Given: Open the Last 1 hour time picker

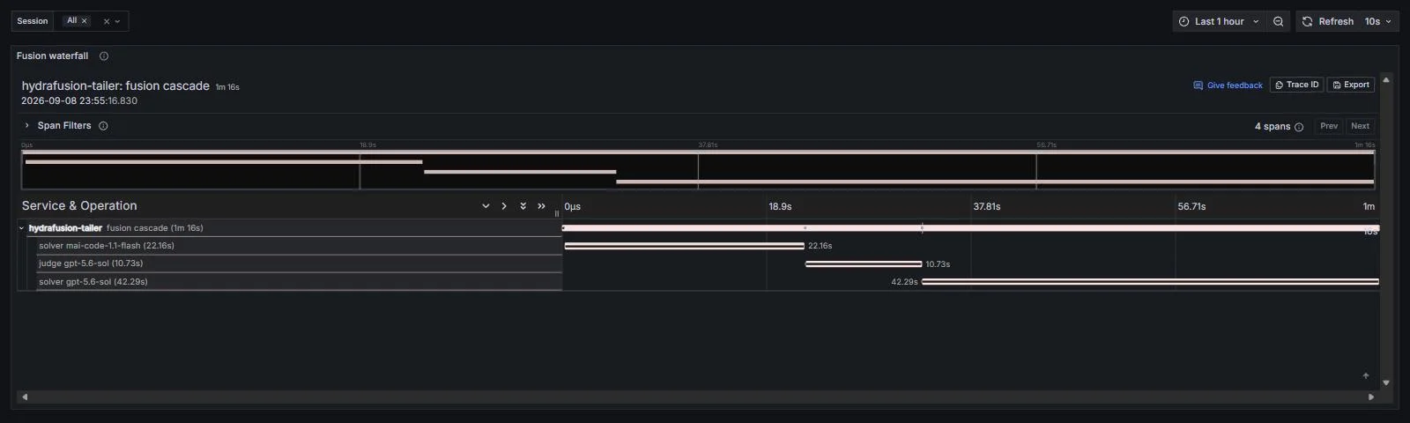Looking at the screenshot, I should pyautogui.click(x=1219, y=21).
